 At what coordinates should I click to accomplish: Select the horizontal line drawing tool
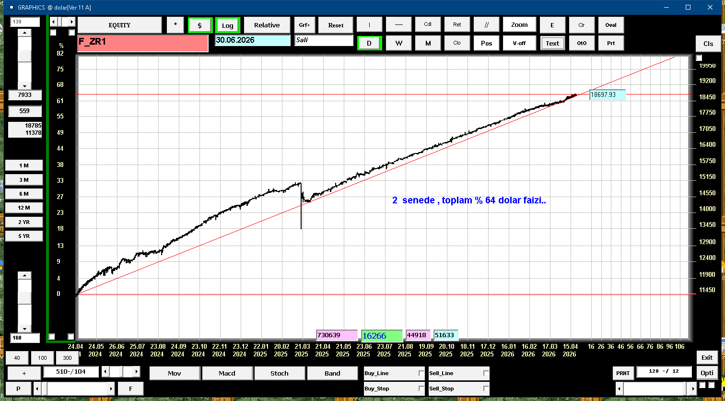coord(398,25)
